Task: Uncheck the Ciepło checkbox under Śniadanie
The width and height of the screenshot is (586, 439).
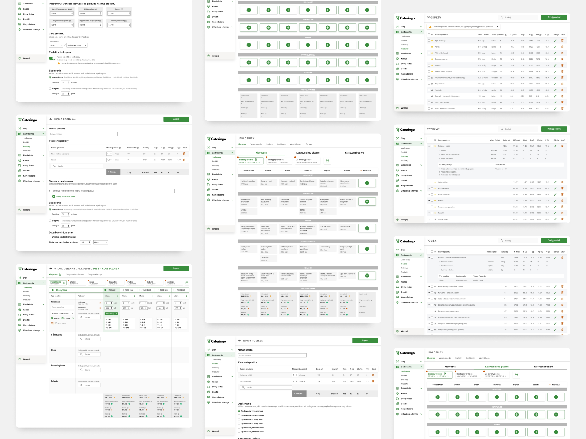Action: pyautogui.click(x=52, y=318)
